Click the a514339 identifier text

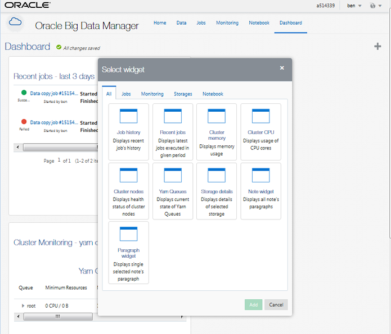(x=325, y=6)
